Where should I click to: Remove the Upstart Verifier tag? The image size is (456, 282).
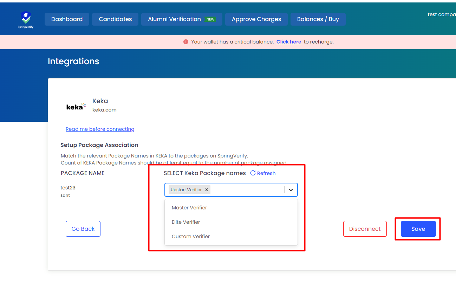207,190
